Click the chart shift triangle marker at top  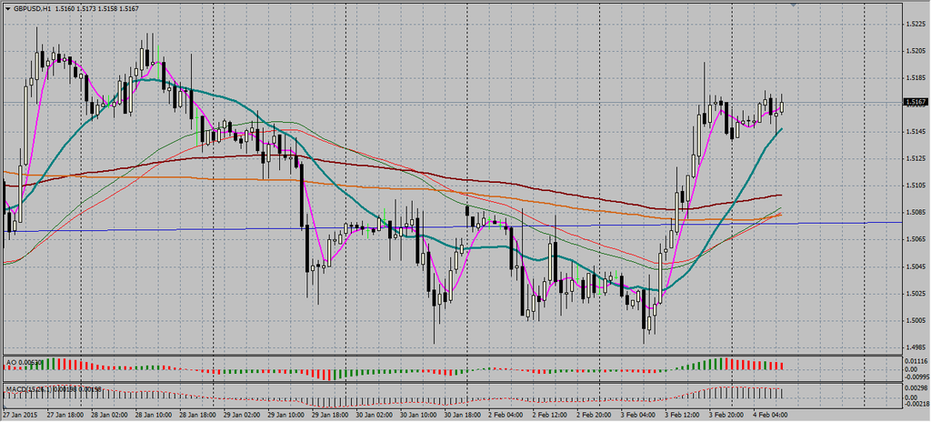point(796,5)
